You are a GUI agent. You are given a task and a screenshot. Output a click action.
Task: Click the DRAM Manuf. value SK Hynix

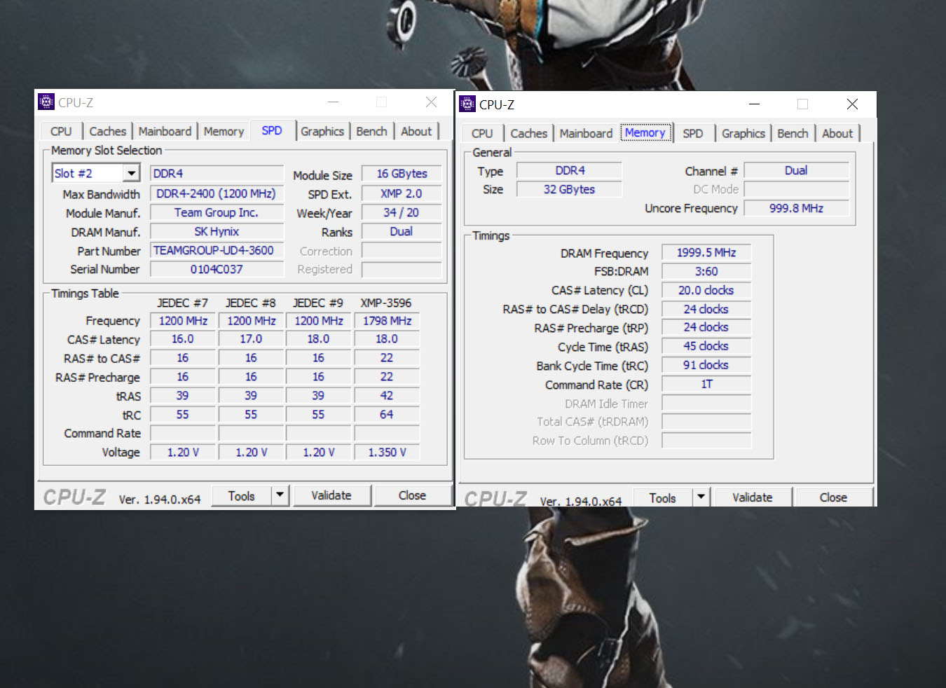click(x=217, y=231)
